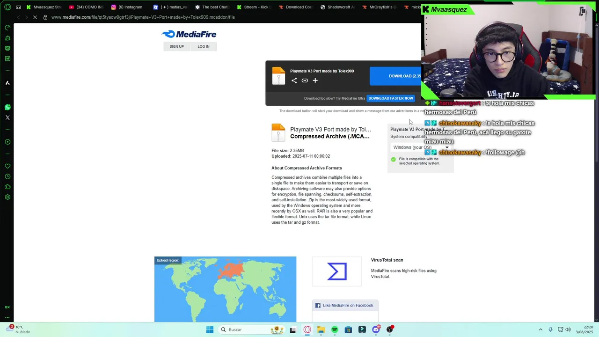The width and height of the screenshot is (599, 337).
Task: Click the zip file icon in header
Action: [278, 76]
